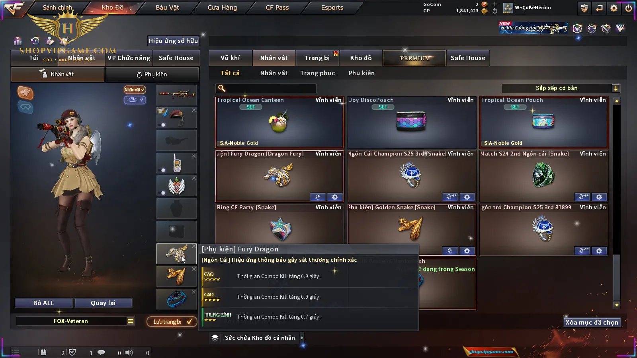
Task: Click the Bỏ ALL button
Action: click(x=44, y=303)
